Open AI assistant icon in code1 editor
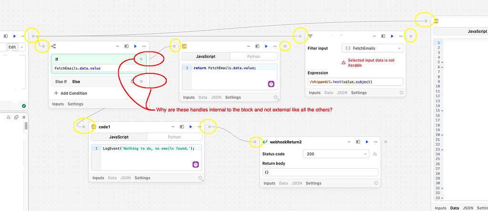The width and height of the screenshot is (488, 211). (x=195, y=165)
